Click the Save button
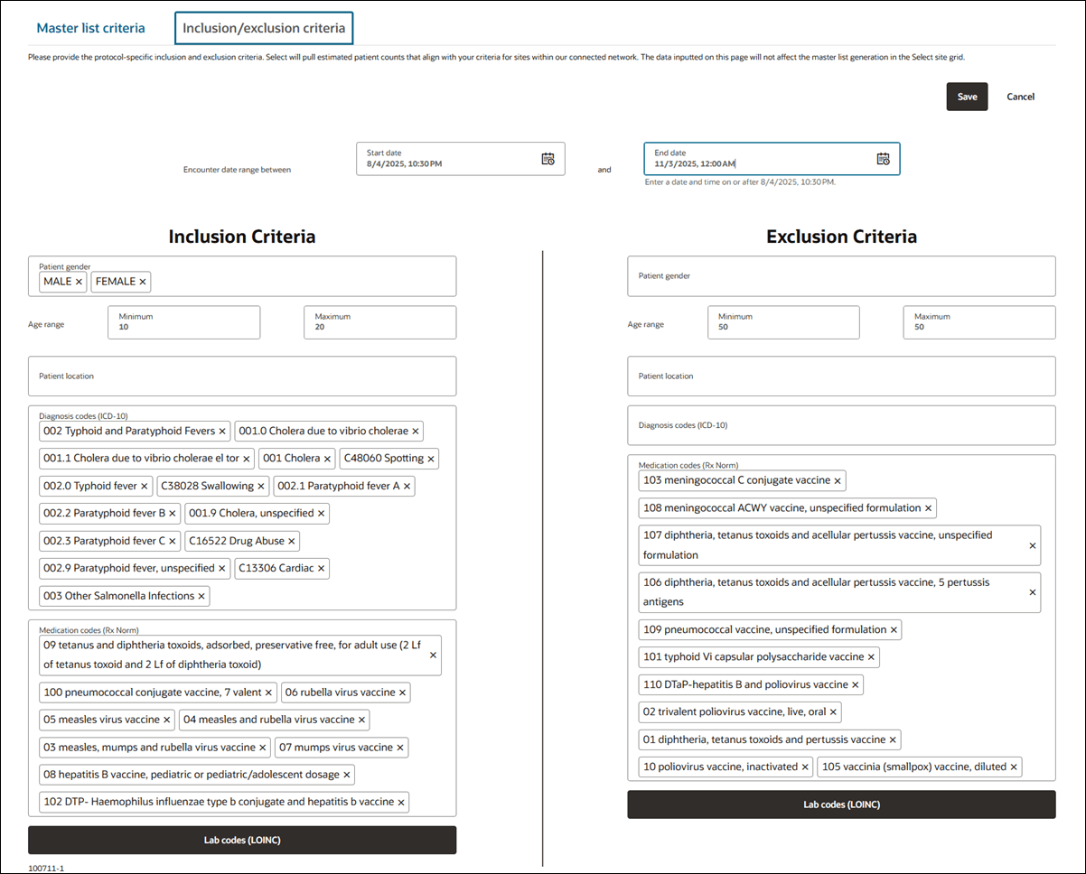 [967, 97]
